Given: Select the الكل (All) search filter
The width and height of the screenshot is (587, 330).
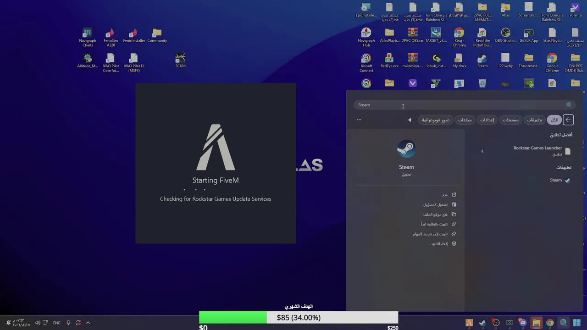Looking at the screenshot, I should 554,120.
